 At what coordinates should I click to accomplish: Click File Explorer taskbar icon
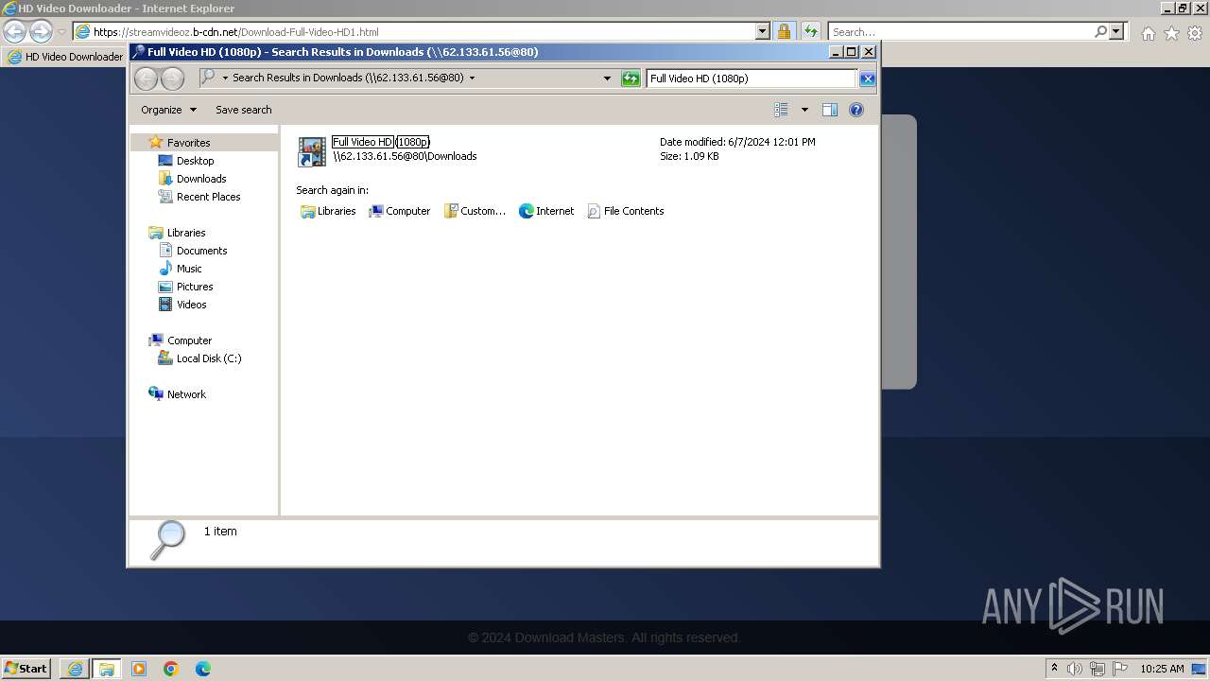tap(107, 669)
